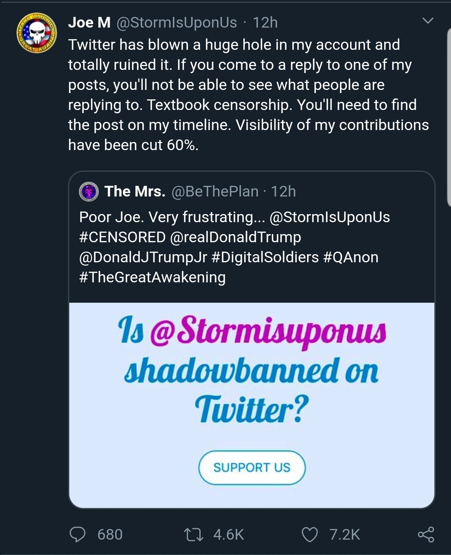451x555 pixels.
Task: Open the @DonaldJTrumpJr mention
Action: click(143, 257)
